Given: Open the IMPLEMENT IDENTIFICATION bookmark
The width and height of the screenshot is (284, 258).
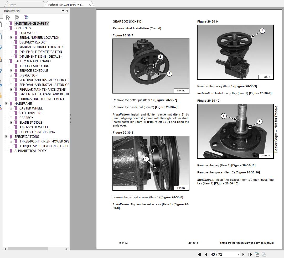Looking at the screenshot, I should coord(41,52).
